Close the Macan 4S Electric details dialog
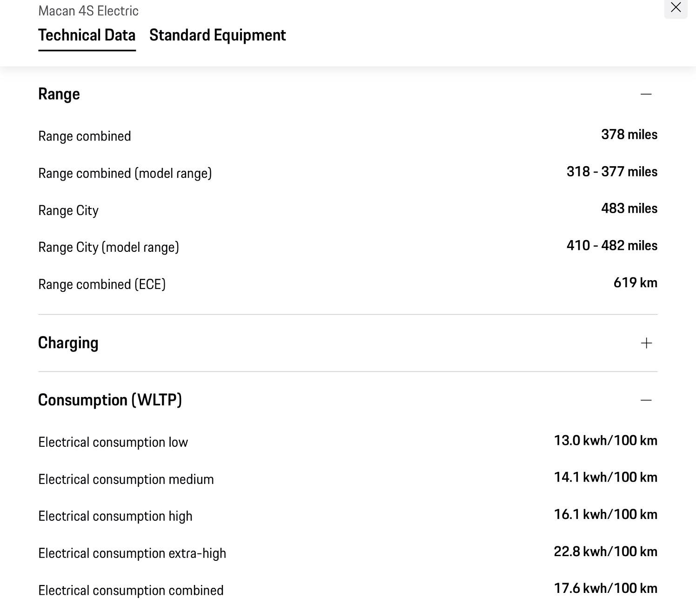Image resolution: width=696 pixels, height=605 pixels. coord(676,7)
